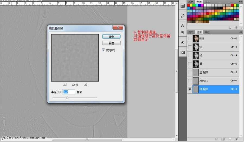The width and height of the screenshot is (244, 142).
Task: Switch to the 样式 (Styles) tab
Action: pyautogui.click(x=207, y=2)
